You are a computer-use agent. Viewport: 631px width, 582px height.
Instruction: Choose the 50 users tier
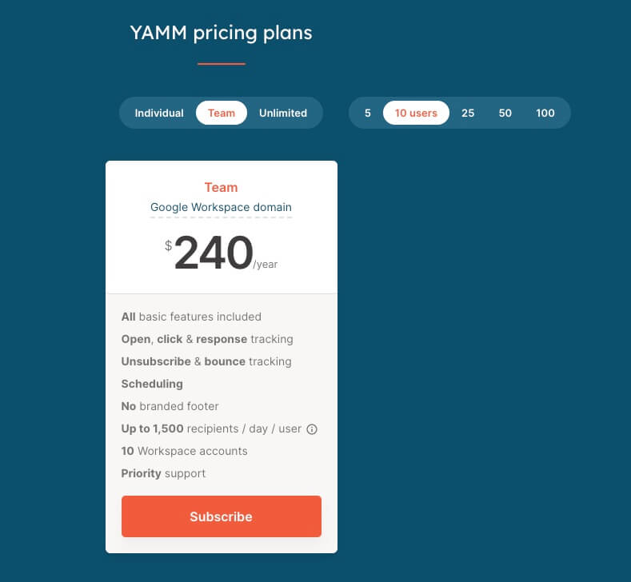pyautogui.click(x=505, y=113)
